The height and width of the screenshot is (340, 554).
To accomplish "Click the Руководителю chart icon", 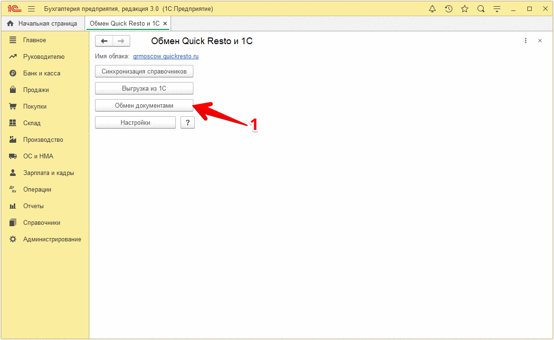I will pos(13,56).
